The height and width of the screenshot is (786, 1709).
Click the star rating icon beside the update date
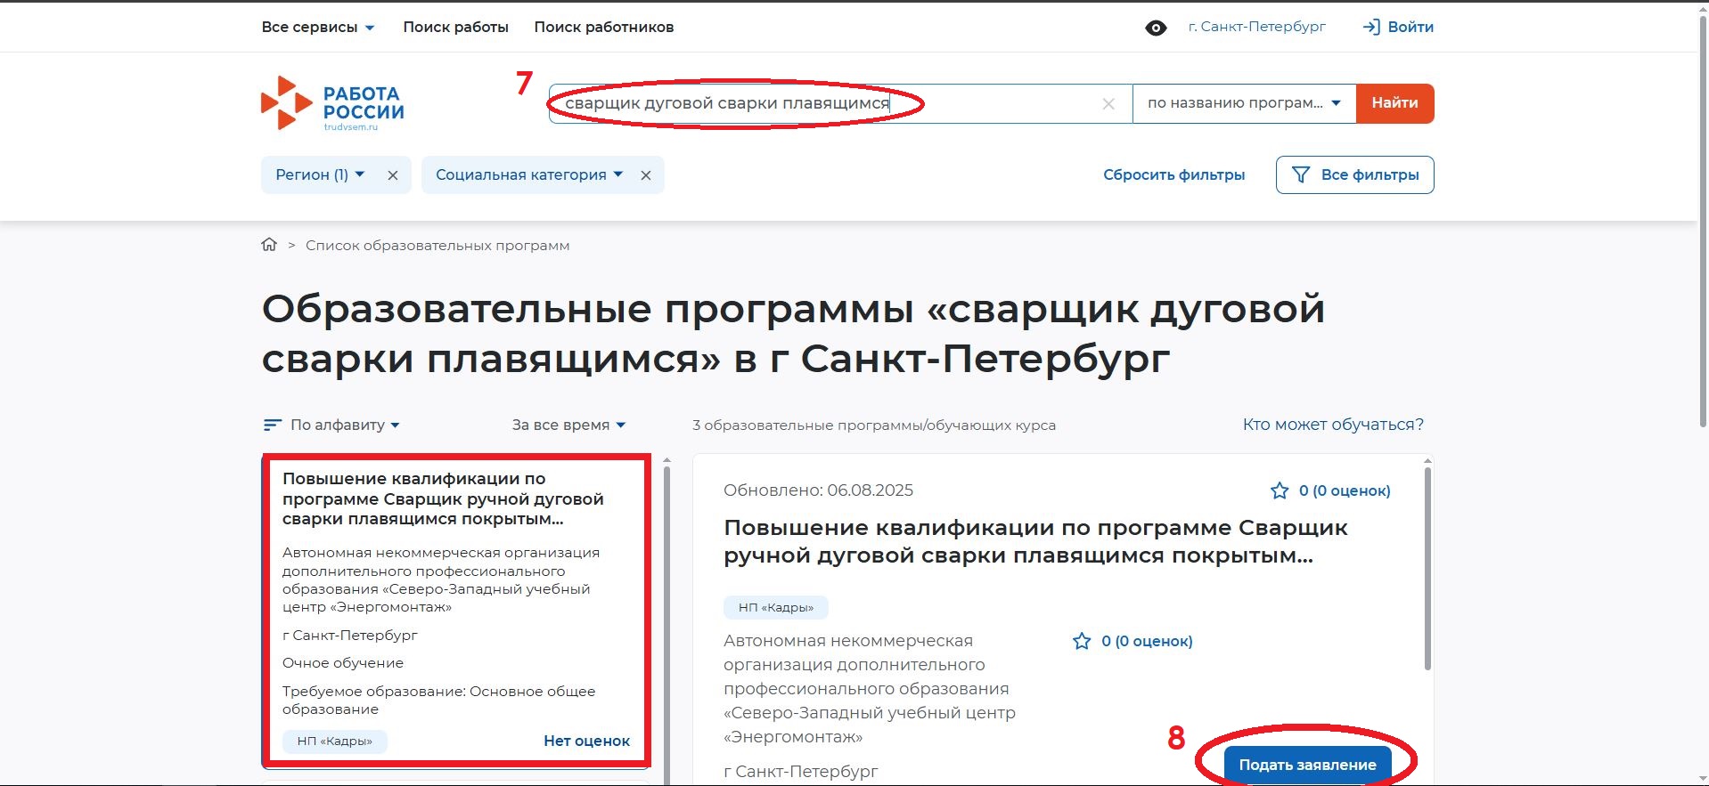tap(1280, 490)
